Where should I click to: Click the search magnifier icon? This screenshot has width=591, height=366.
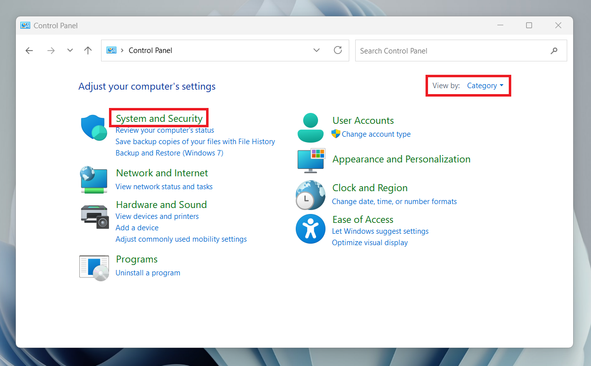pyautogui.click(x=554, y=51)
